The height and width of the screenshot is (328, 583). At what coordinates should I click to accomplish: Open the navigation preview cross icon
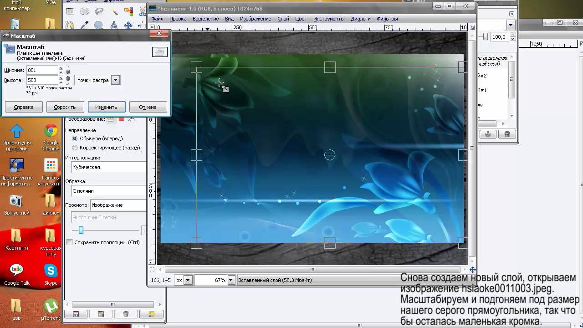(x=472, y=270)
